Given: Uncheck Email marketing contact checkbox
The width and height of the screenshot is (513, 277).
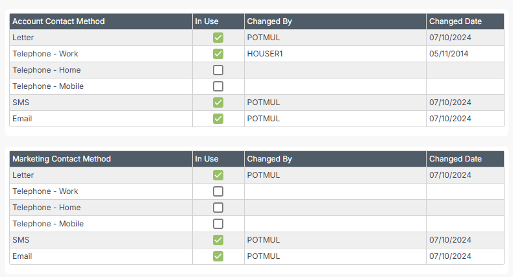Looking at the screenshot, I should [x=218, y=256].
